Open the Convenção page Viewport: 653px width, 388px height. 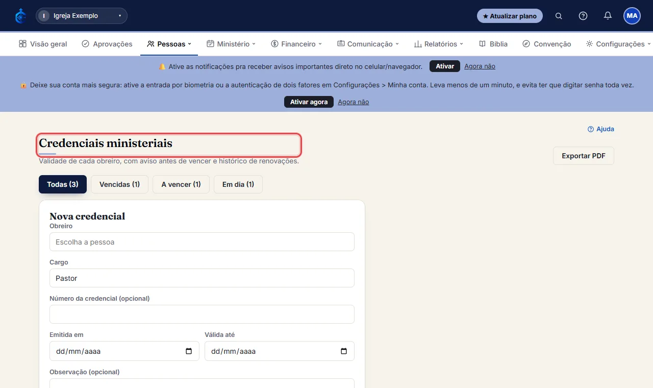coord(547,44)
